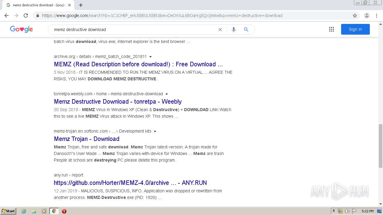
Task: Click scrollbar up arrow
Action: pyautogui.click(x=380, y=24)
